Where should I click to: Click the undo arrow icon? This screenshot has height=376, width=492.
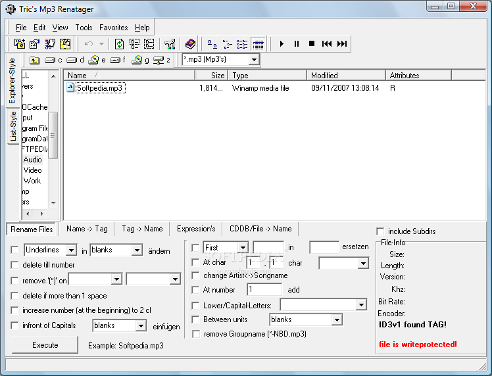pyautogui.click(x=89, y=44)
